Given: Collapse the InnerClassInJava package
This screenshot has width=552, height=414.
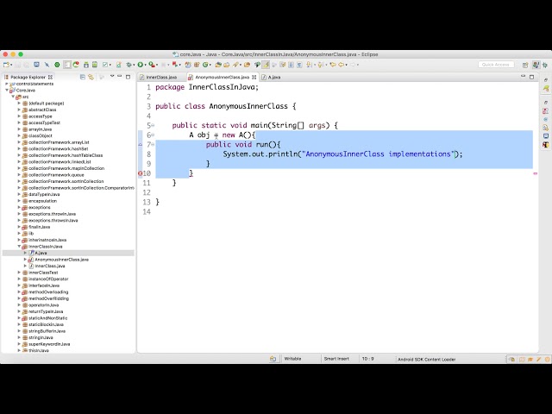Looking at the screenshot, I should pyautogui.click(x=19, y=247).
